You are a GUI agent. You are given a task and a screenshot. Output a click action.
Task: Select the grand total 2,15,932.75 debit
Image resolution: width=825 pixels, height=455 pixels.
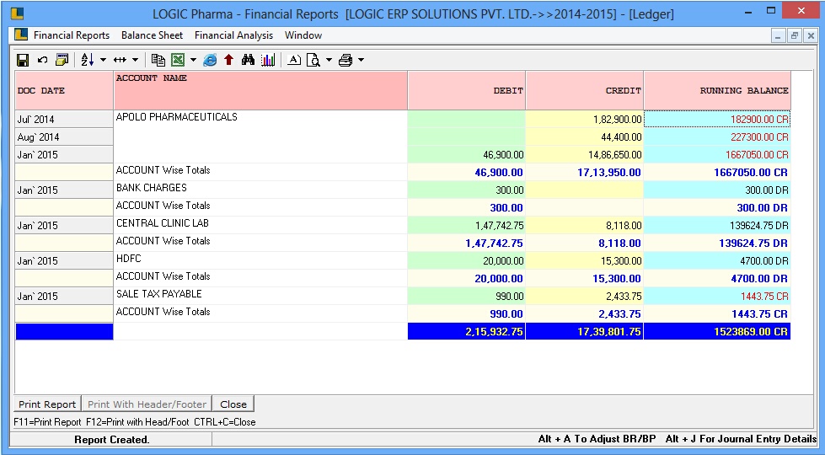(466, 331)
